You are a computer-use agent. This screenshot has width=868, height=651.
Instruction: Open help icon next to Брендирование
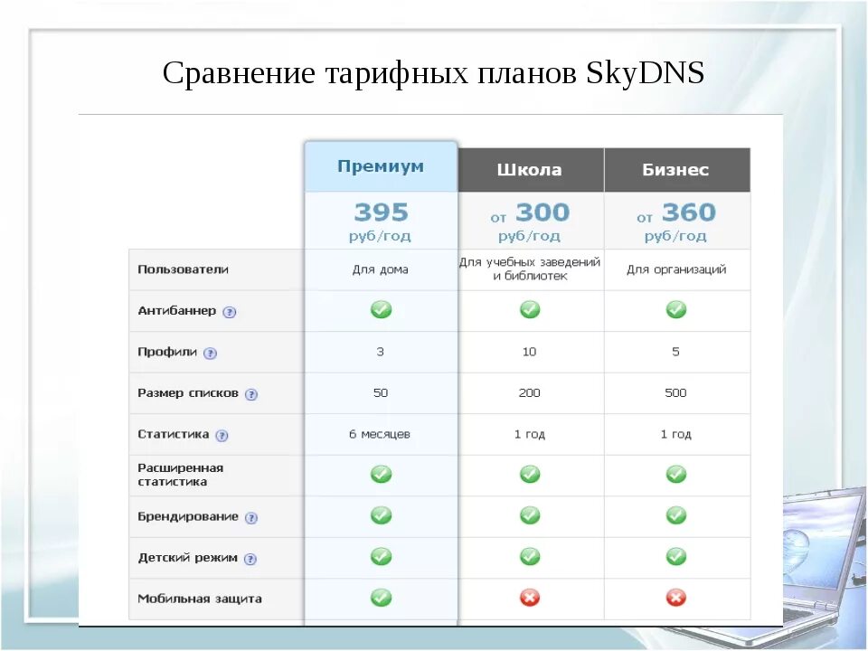click(251, 517)
